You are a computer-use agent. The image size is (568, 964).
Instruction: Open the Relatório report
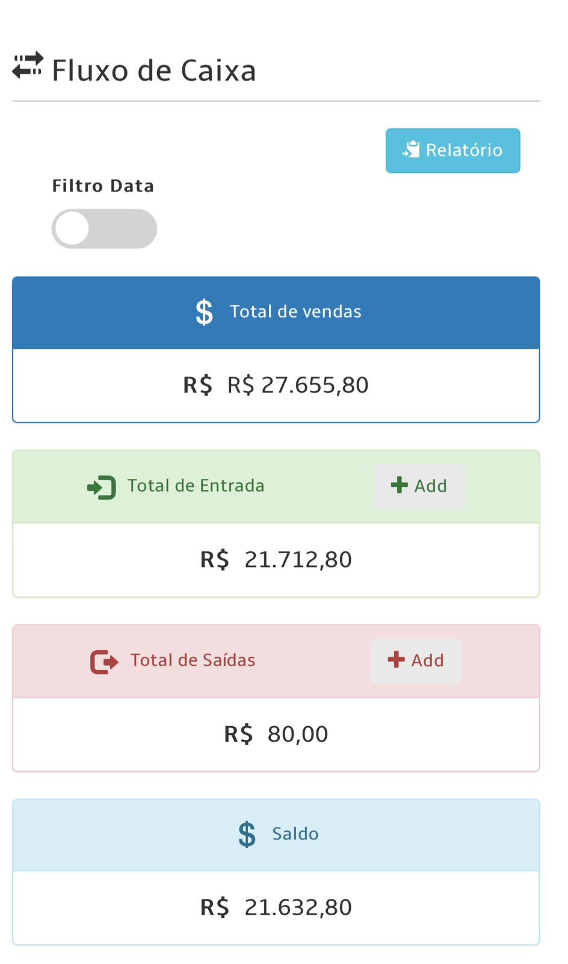(452, 151)
